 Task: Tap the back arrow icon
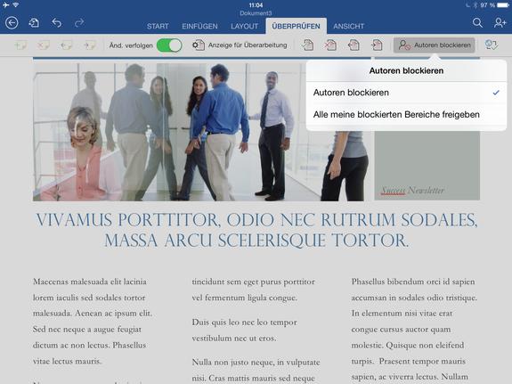click(12, 23)
